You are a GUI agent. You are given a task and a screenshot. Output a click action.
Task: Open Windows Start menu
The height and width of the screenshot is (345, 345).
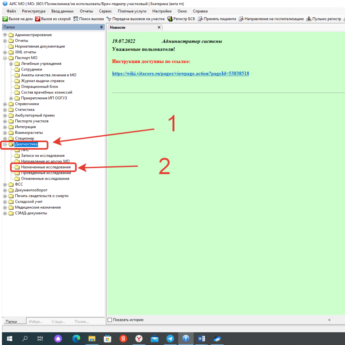point(9,338)
